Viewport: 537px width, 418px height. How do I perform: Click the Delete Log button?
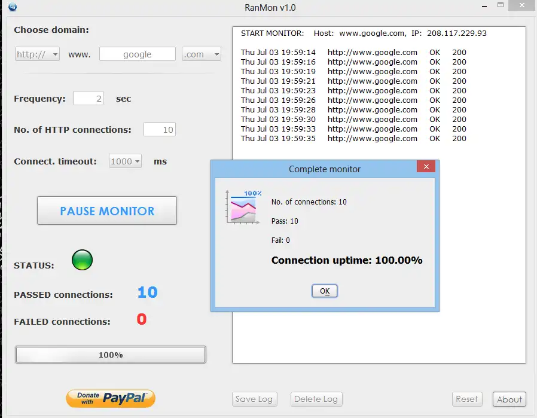316,399
